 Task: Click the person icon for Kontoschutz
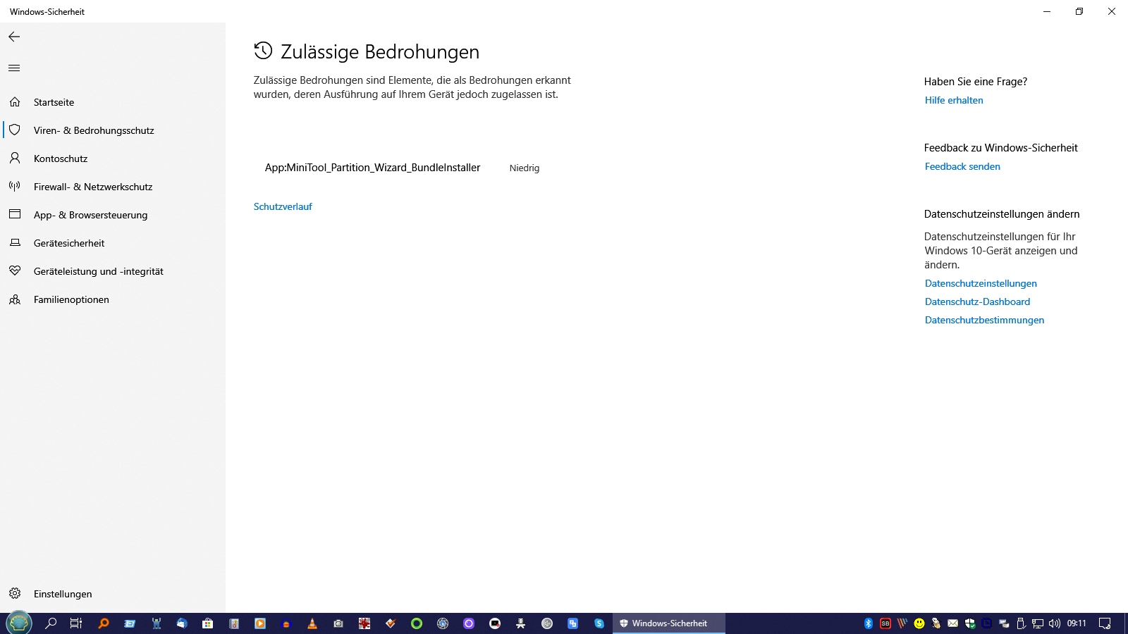(x=15, y=158)
